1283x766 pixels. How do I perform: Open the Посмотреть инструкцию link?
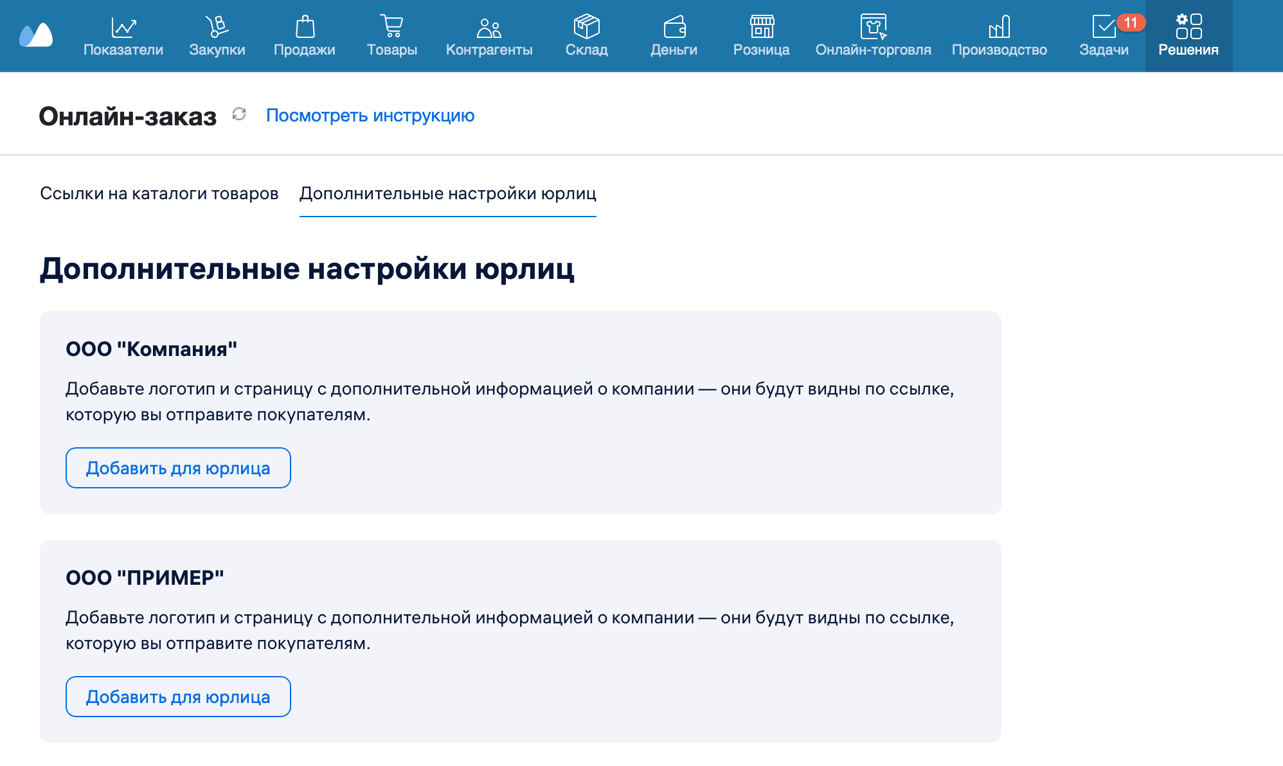tap(370, 116)
